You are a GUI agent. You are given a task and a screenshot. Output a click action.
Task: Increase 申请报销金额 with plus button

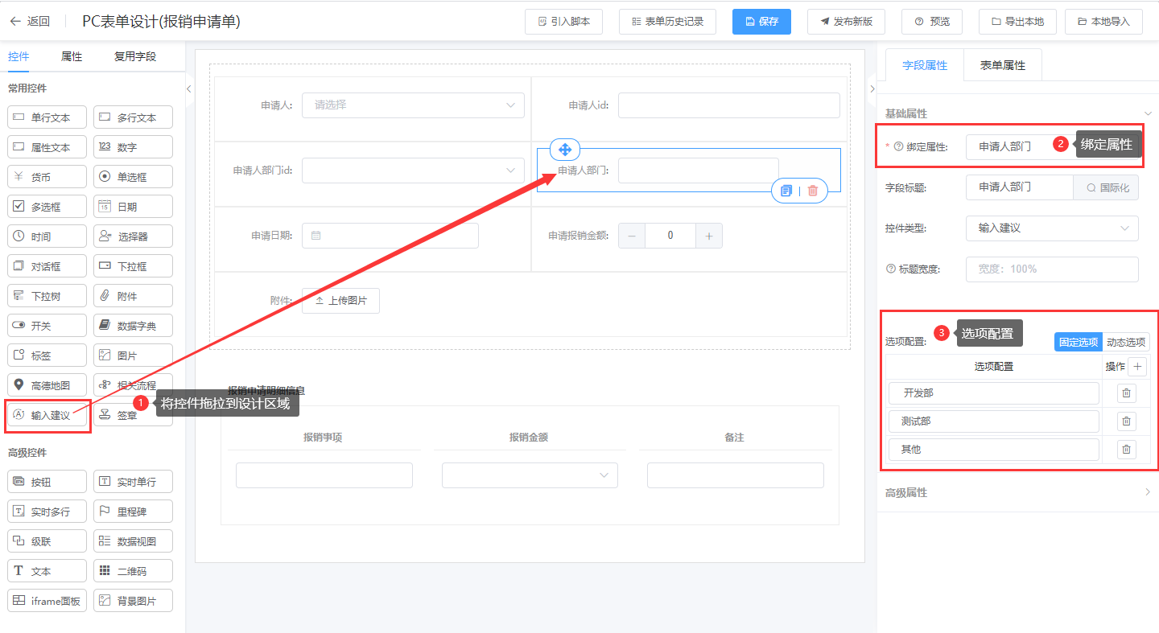click(x=709, y=236)
